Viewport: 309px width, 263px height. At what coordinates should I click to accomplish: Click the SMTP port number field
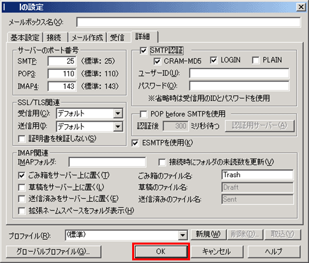click(62, 61)
